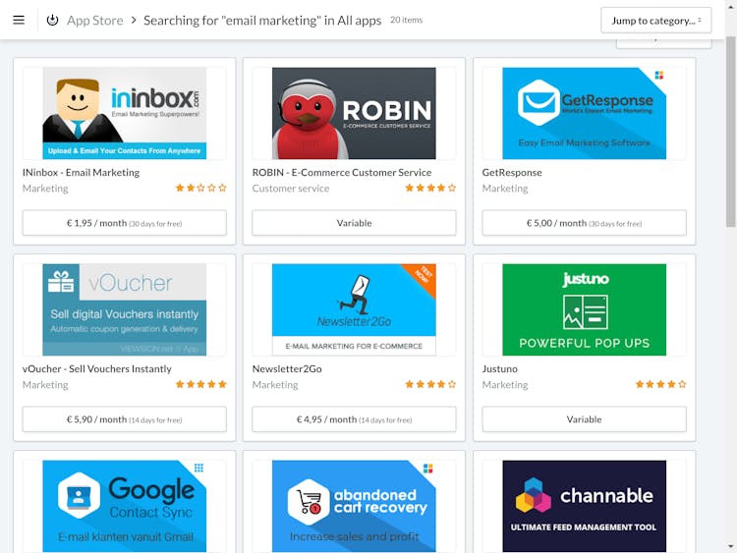
Task: Click Marketing category under vOucher
Action: 45,385
